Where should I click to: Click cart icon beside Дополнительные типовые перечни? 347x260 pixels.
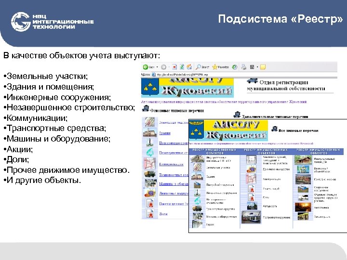click(237, 115)
